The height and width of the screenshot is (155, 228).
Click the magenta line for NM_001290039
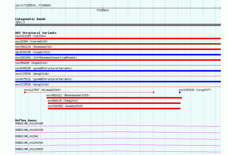tap(118, 132)
